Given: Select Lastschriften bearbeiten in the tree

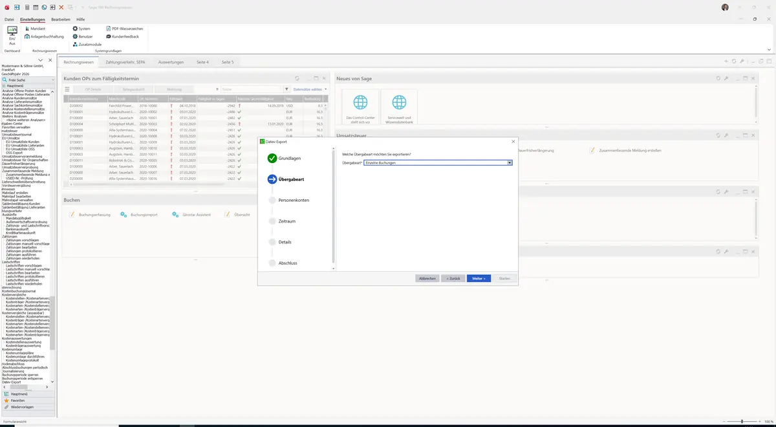Looking at the screenshot, I should click(x=23, y=272).
